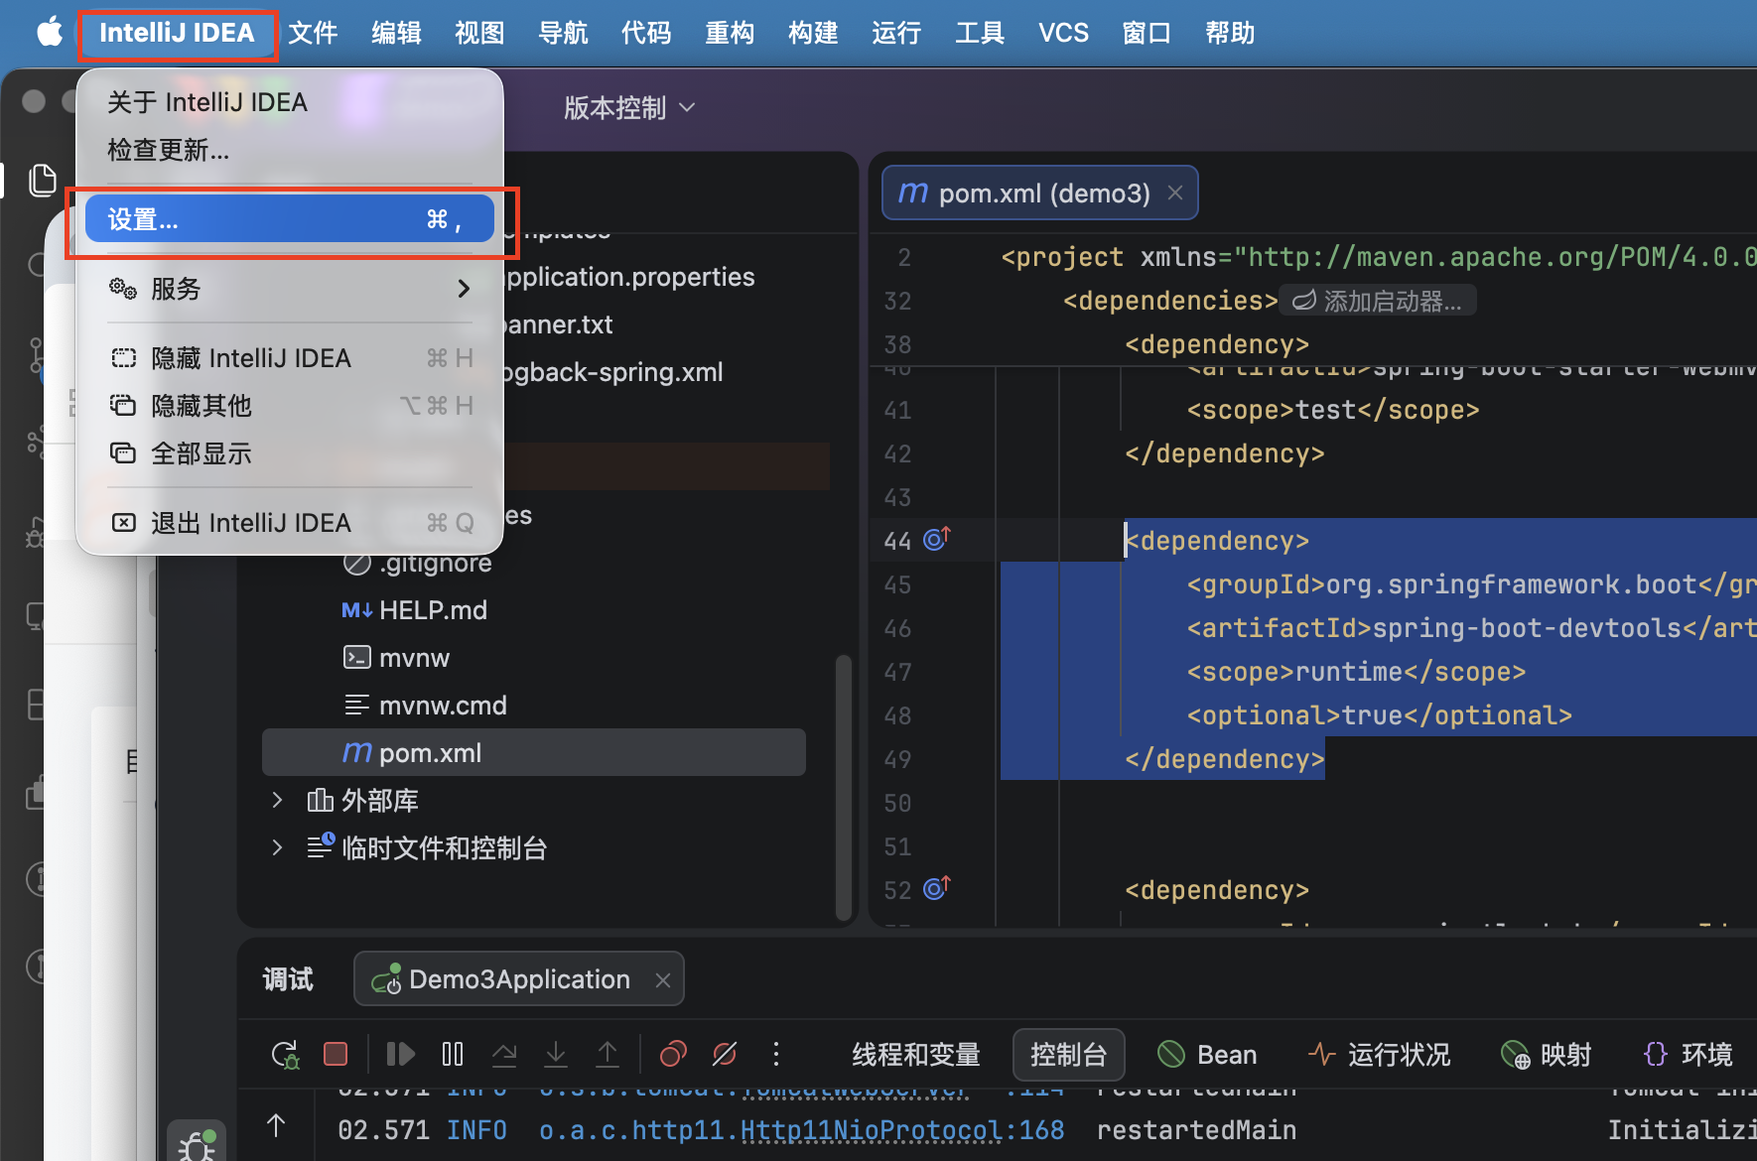Open HELP.md in project tree
Image resolution: width=1757 pixels, height=1161 pixels.
(415, 610)
